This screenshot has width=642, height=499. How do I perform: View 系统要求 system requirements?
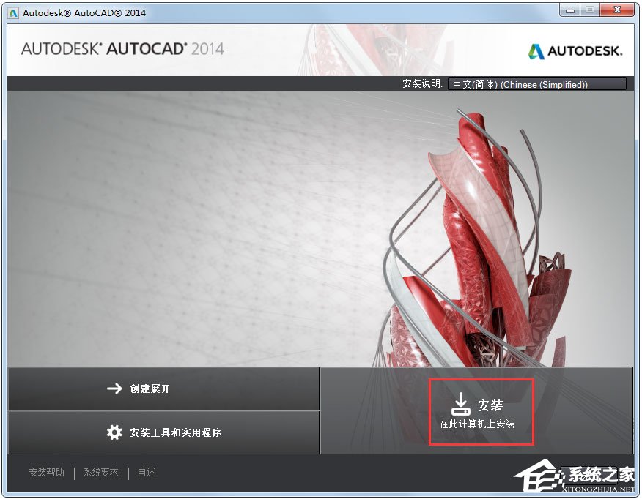click(100, 472)
